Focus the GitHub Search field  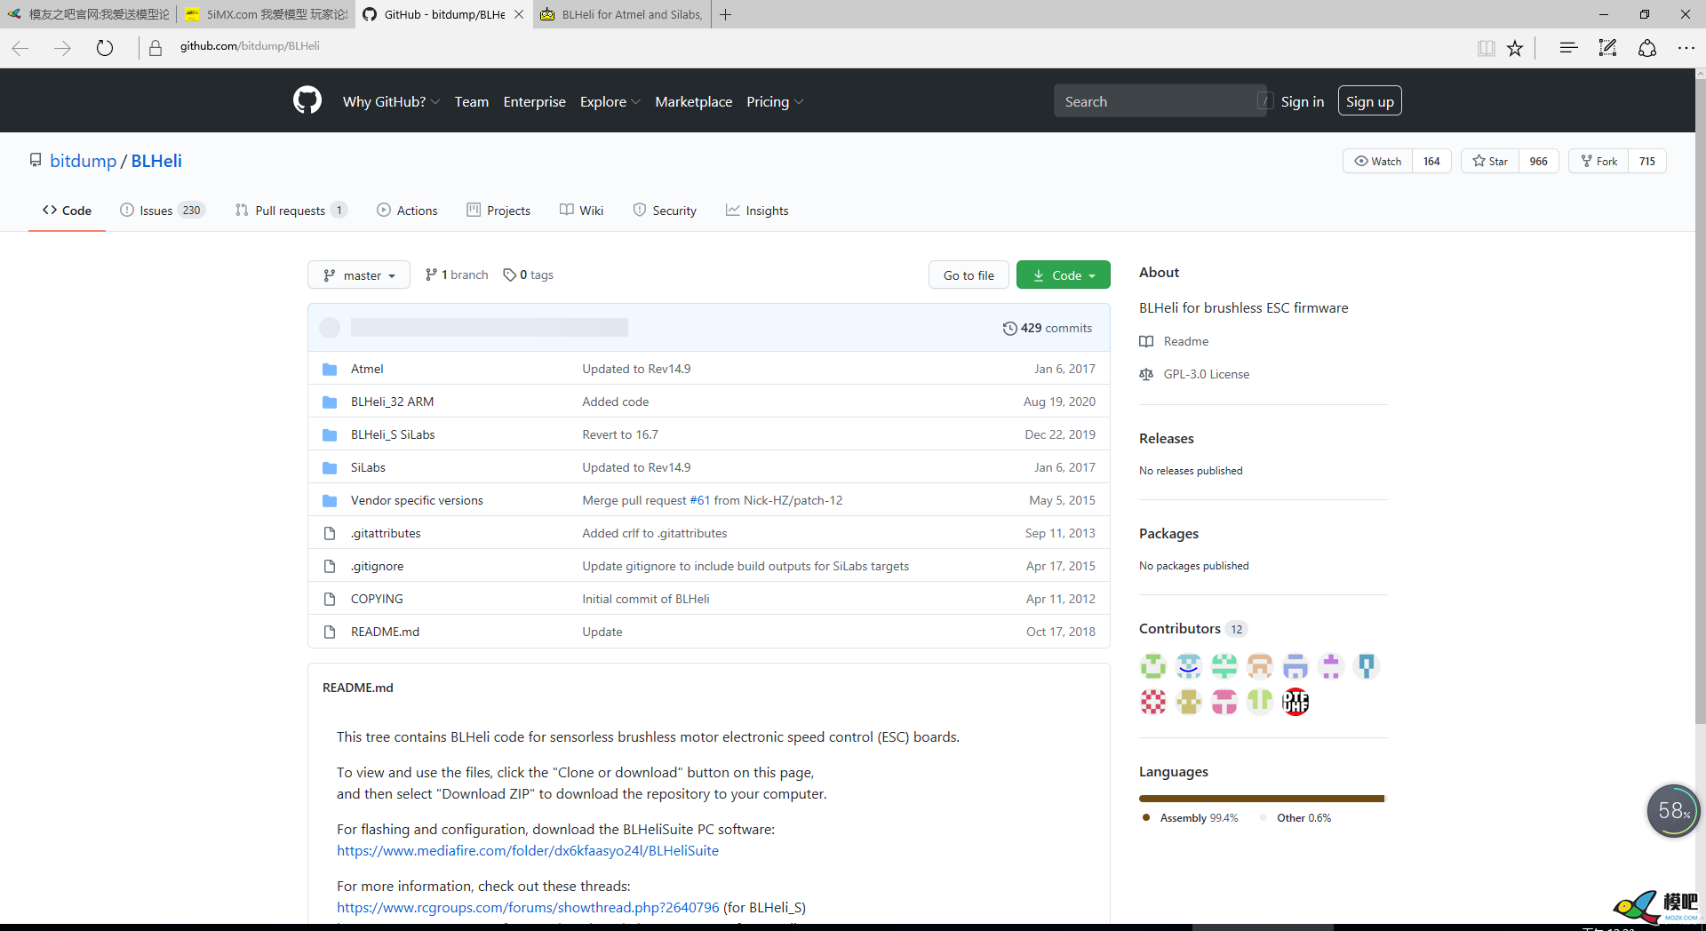(x=1160, y=101)
